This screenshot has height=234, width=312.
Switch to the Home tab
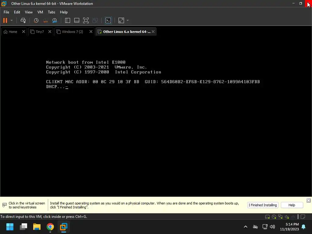click(x=12, y=32)
